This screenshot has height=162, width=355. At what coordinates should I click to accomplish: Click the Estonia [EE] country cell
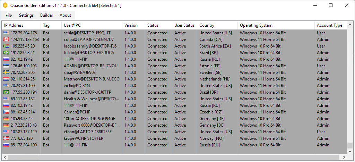[210, 66]
